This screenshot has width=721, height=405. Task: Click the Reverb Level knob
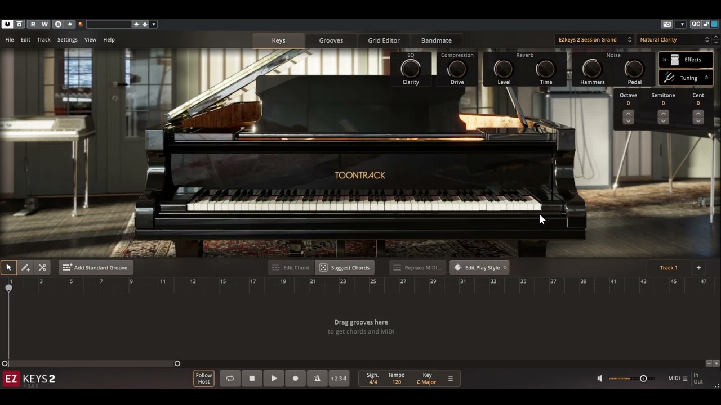(504, 69)
